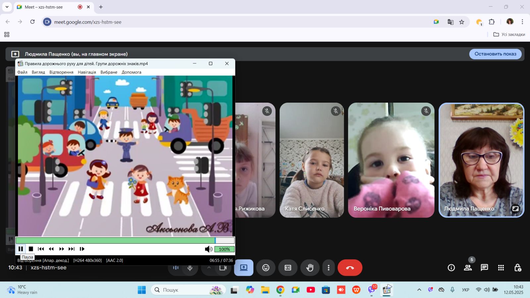Viewport: 530px width, 298px height.
Task: Select Катя Слисенко video tile
Action: pos(312,160)
